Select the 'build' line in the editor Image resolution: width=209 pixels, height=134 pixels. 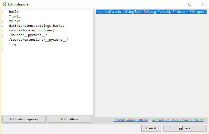(x=14, y=12)
